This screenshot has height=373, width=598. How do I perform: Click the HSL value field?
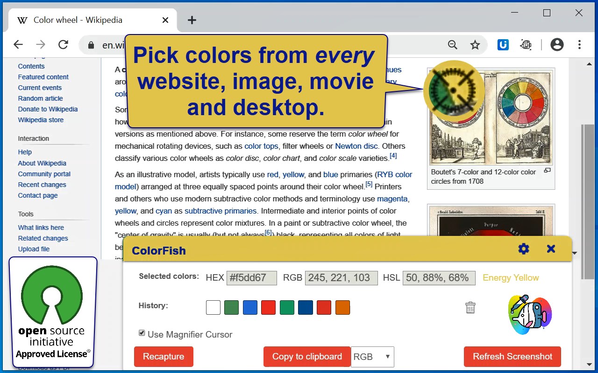coord(439,278)
